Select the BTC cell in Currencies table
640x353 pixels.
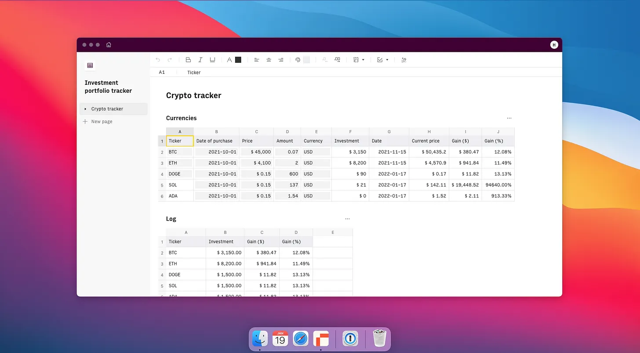[x=180, y=152]
